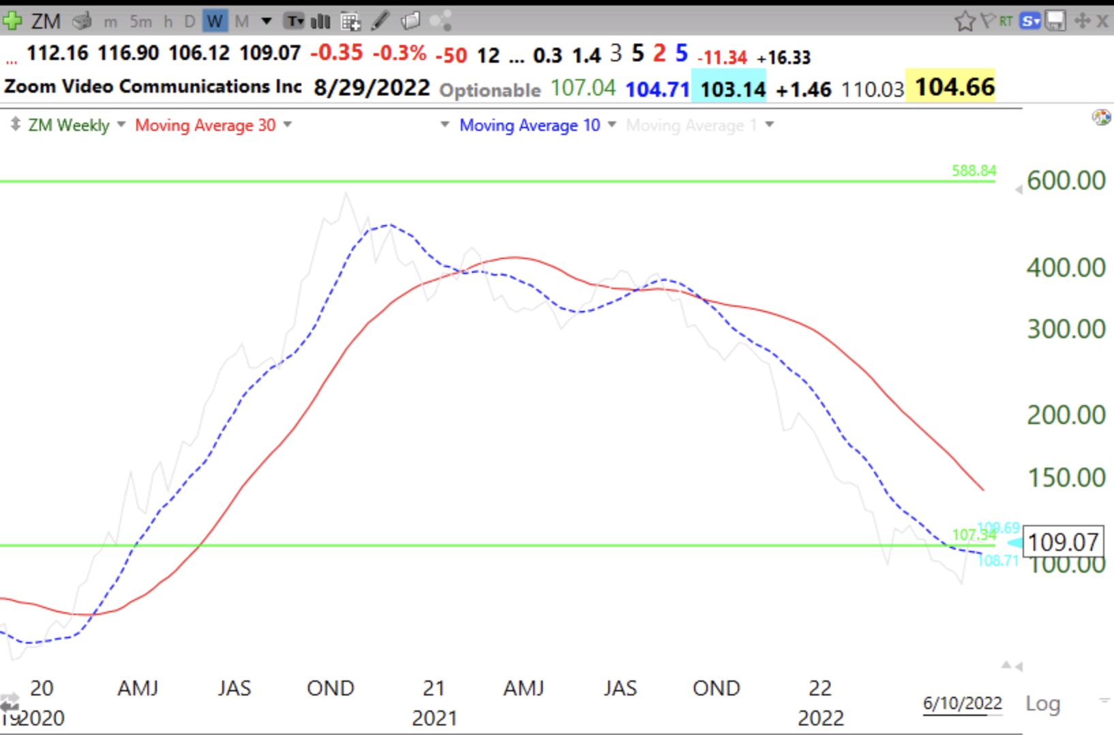The height and width of the screenshot is (735, 1114).
Task: Click the ZM ticker symbol in the toolbar
Action: [46, 21]
